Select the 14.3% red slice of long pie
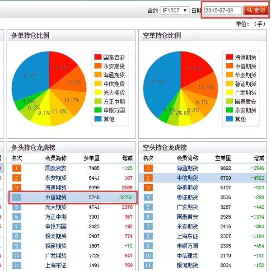This screenshot has width=271, height=271. pyautogui.click(x=61, y=67)
